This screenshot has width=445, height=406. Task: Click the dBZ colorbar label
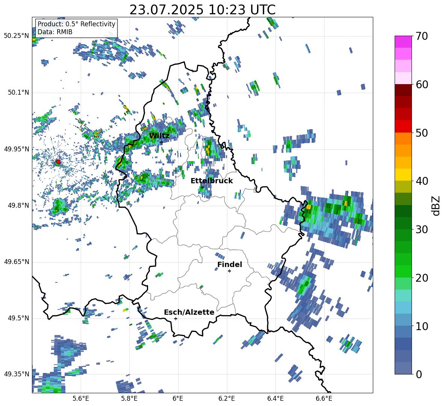(436, 205)
